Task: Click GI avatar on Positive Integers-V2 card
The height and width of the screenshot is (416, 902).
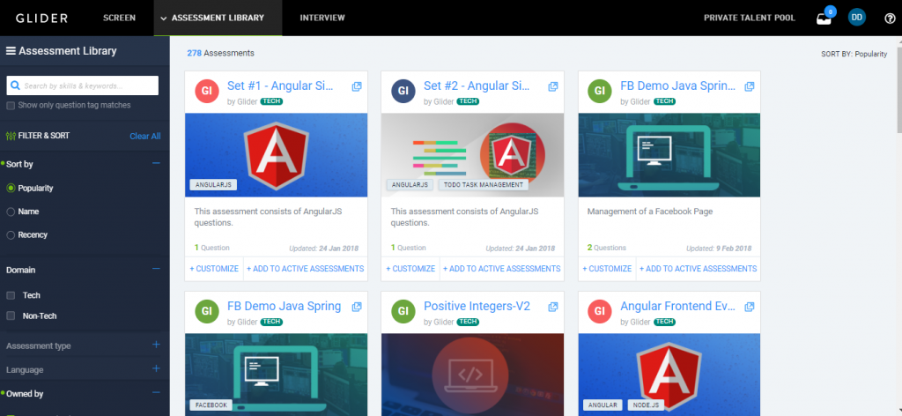Action: point(403,311)
